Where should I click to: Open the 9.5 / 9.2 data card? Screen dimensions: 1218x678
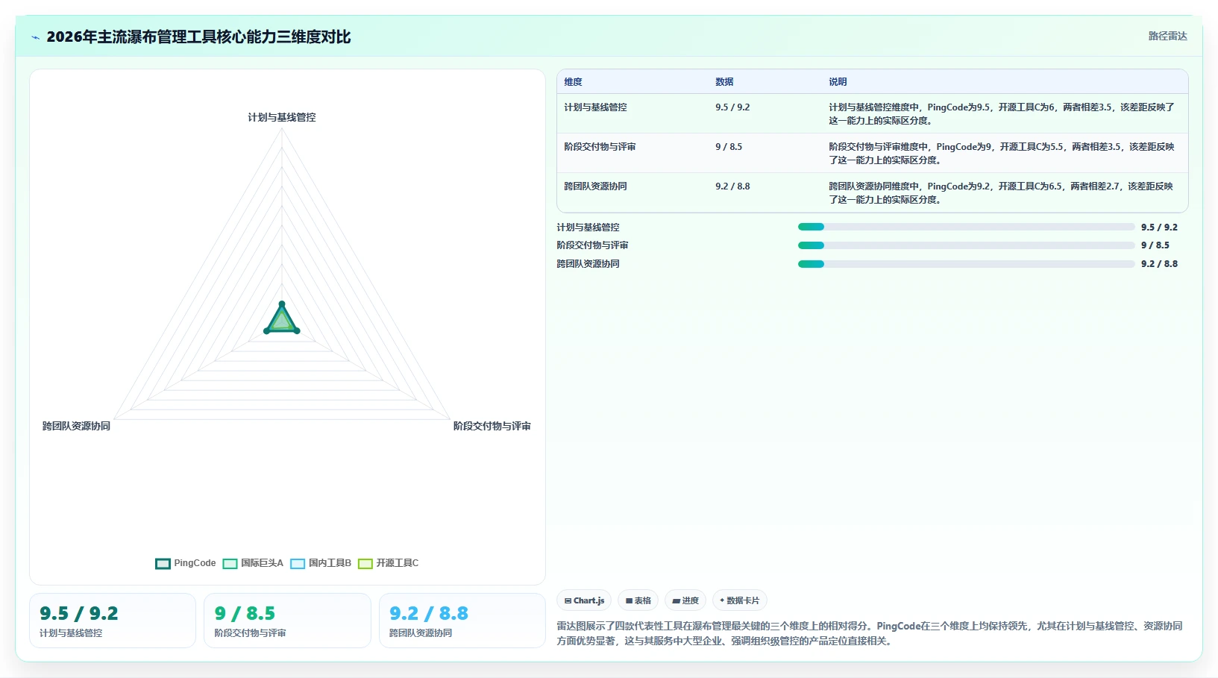click(x=113, y=621)
